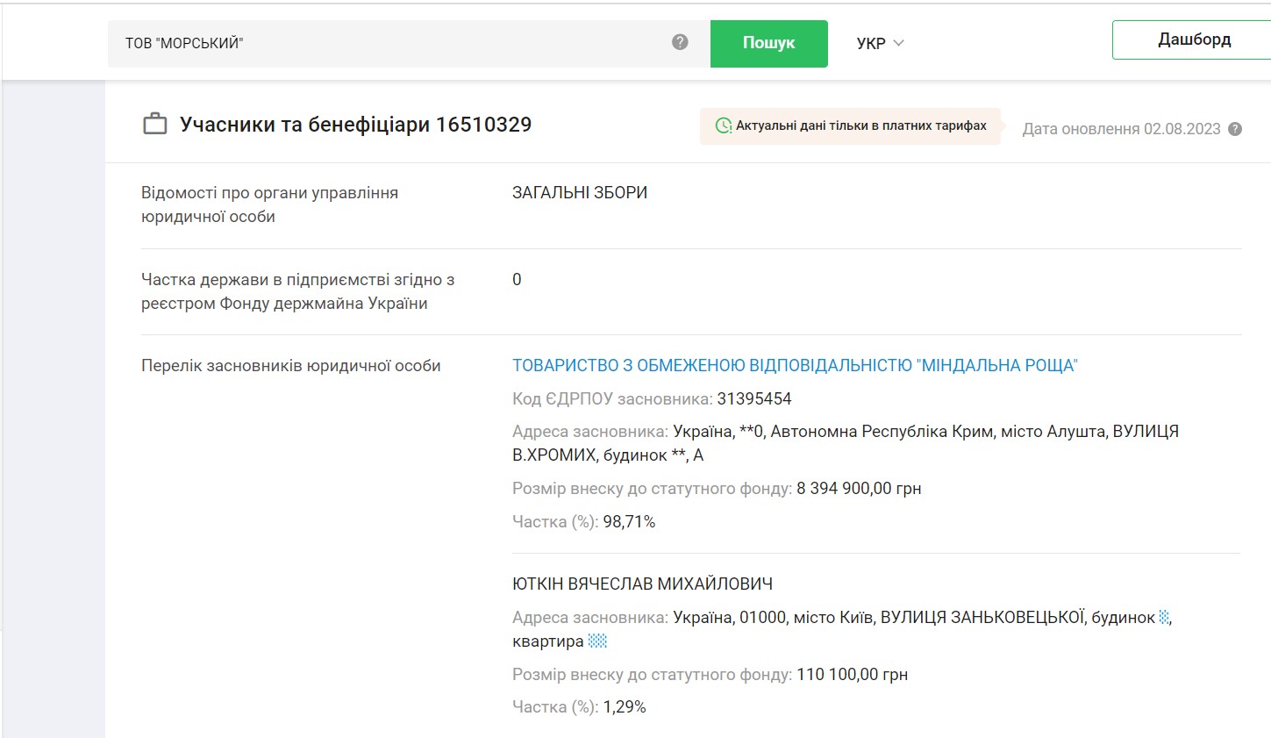Open the Дашборд button
The height and width of the screenshot is (738, 1271).
click(x=1193, y=40)
